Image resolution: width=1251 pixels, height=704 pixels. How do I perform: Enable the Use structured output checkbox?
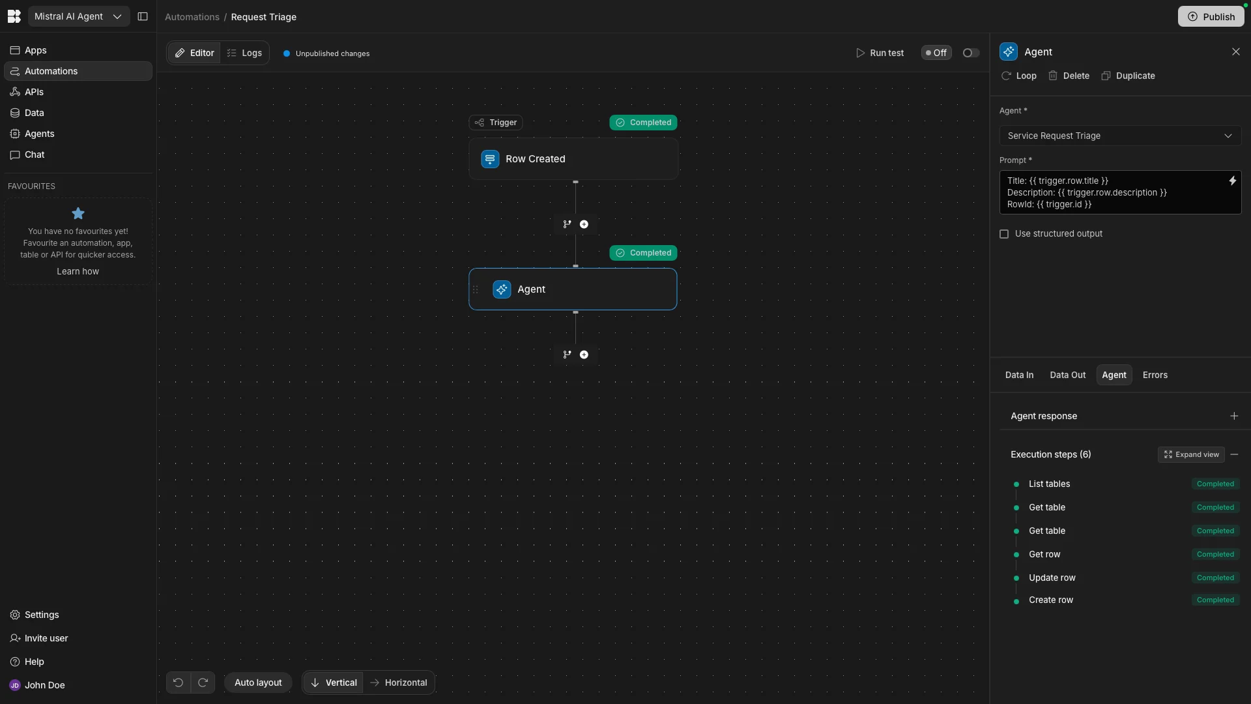pos(1004,234)
